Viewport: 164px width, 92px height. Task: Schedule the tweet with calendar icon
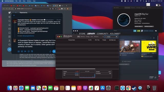[x=32, y=51]
